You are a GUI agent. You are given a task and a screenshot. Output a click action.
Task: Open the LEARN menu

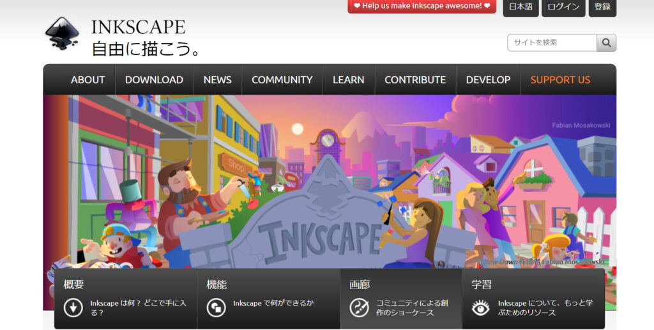[348, 80]
